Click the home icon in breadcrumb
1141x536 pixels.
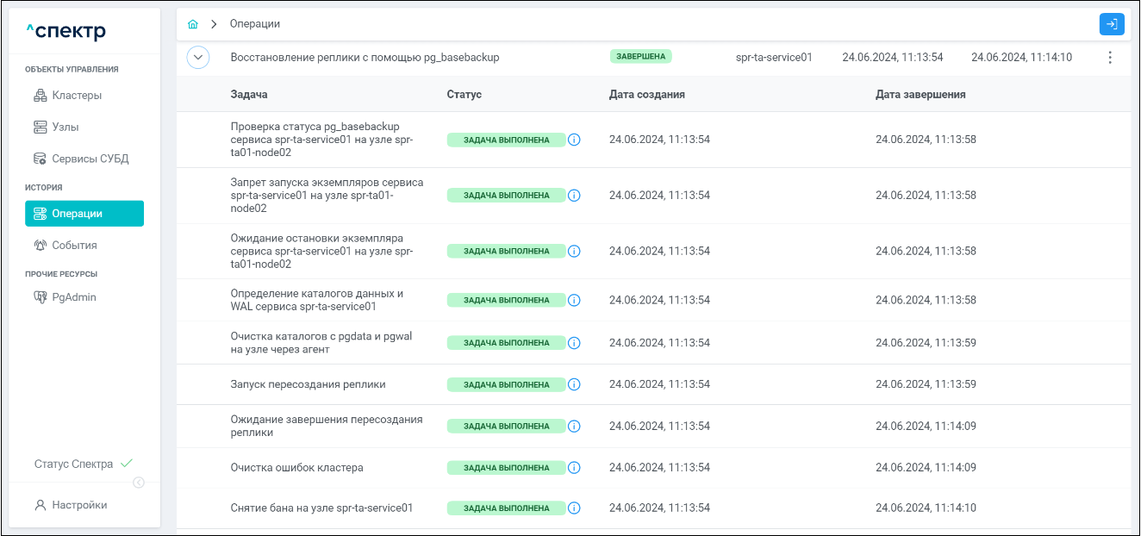[x=193, y=24]
